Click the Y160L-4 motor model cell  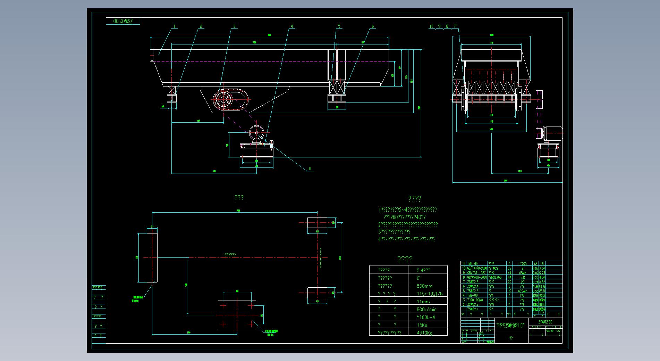pos(426,317)
